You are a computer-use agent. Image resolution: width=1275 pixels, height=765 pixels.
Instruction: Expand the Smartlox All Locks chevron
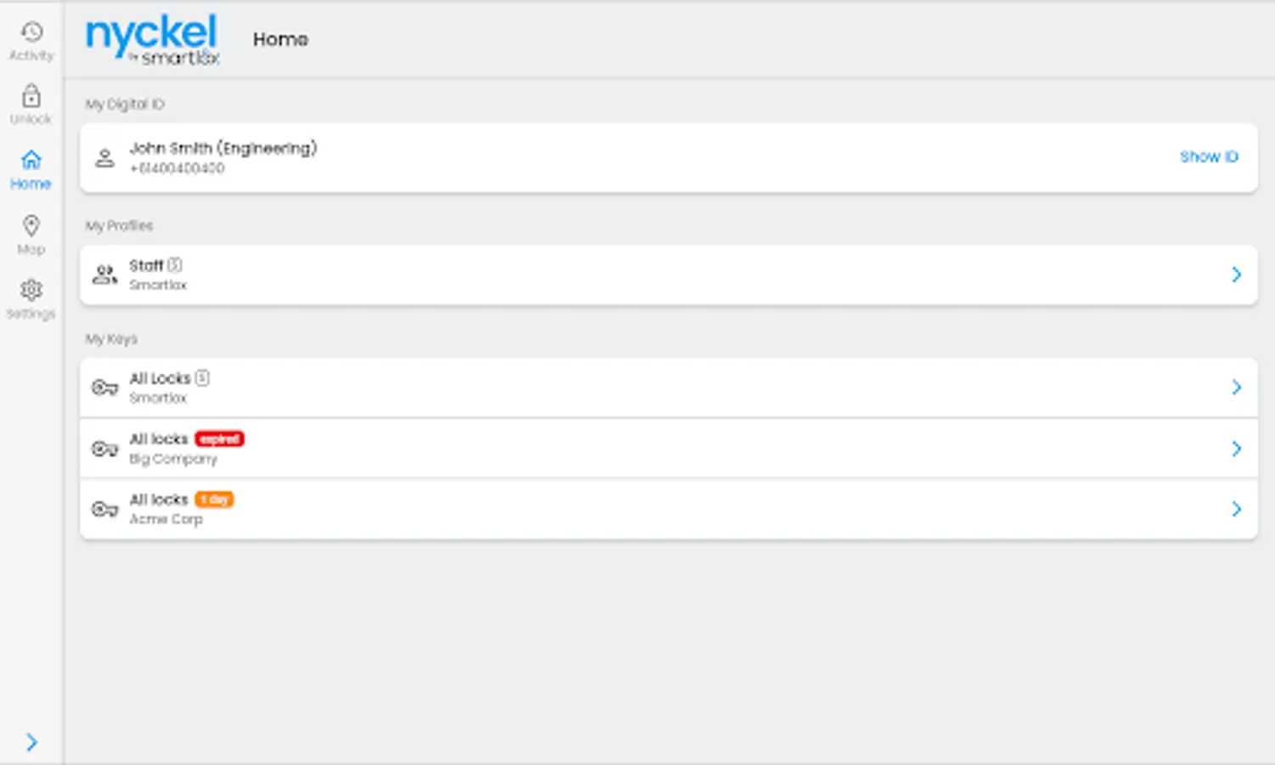tap(1236, 388)
